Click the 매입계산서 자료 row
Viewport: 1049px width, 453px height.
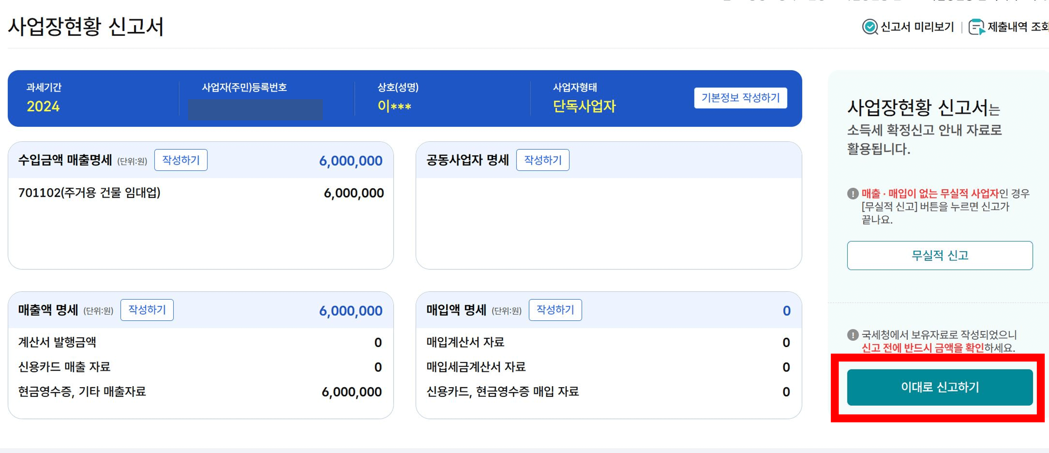coord(464,342)
